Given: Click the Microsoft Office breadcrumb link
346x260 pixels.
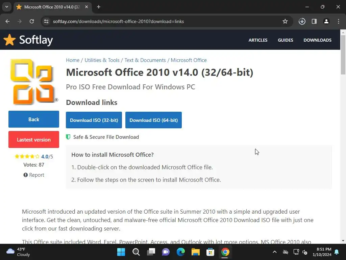Looking at the screenshot, I should (189, 60).
